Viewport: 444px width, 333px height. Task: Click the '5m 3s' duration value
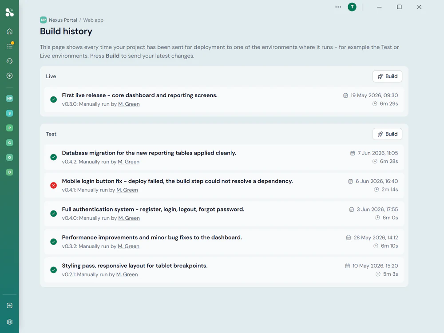tap(390, 274)
